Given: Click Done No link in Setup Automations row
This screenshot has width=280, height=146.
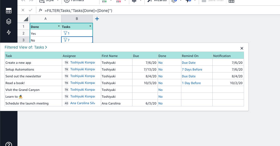Looking at the screenshot, I should click(160, 69).
